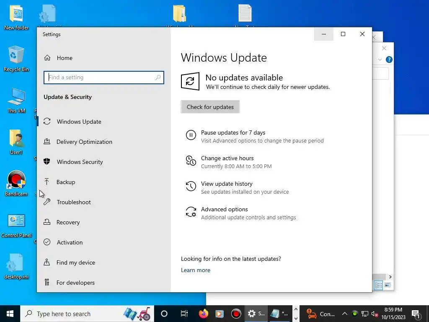Open Delivery Optimization settings
The height and width of the screenshot is (322, 429).
[x=104, y=142]
